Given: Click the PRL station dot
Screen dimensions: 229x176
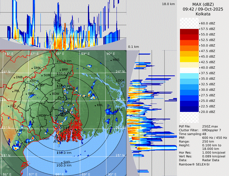Looking at the screenshot, I should (x=13, y=91).
